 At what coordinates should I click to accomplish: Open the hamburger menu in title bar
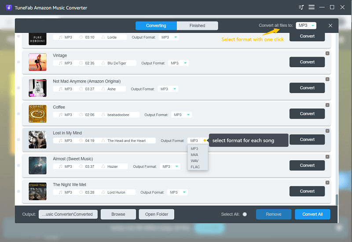[312, 7]
